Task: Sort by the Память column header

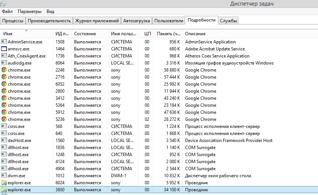Action: point(169,34)
